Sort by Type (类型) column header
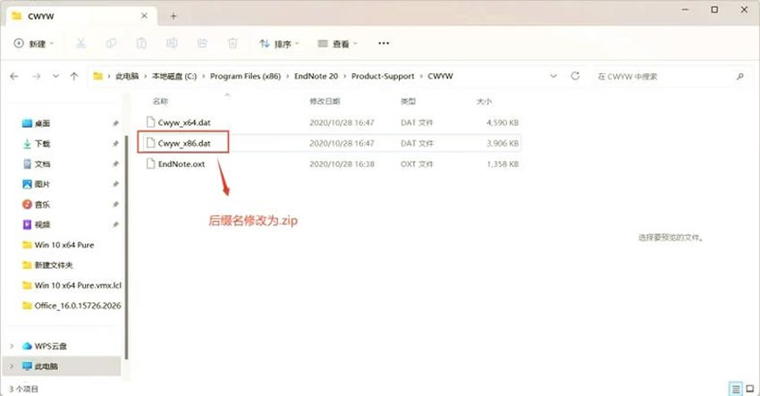Screen dimensions: 760x396 click(408, 101)
